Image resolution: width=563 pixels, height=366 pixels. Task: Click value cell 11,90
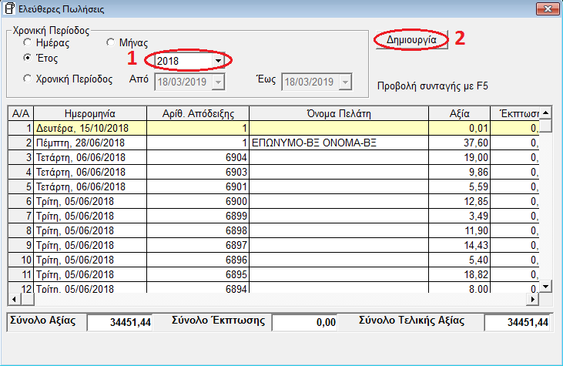click(x=459, y=230)
